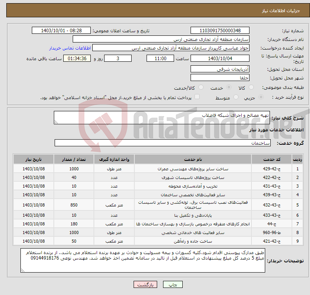
Task: Select the خدمت radio button
Action: [229, 87]
